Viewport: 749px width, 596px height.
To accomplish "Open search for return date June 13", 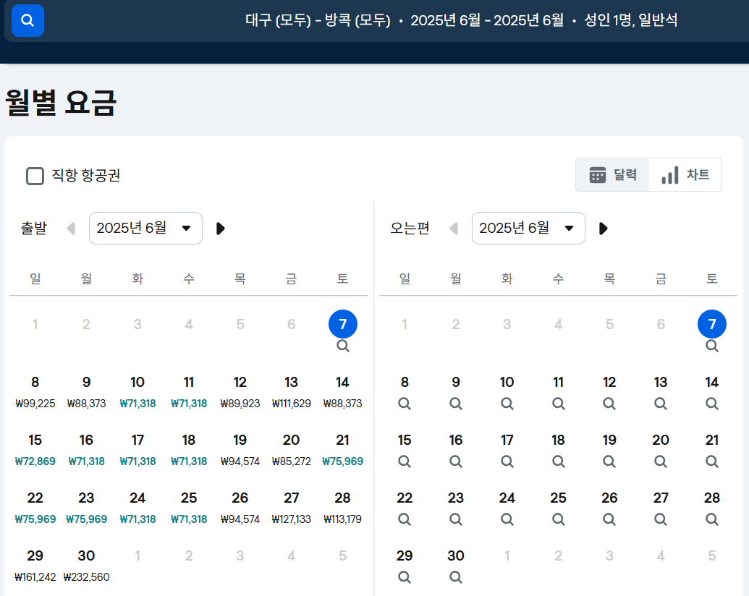I will (661, 404).
